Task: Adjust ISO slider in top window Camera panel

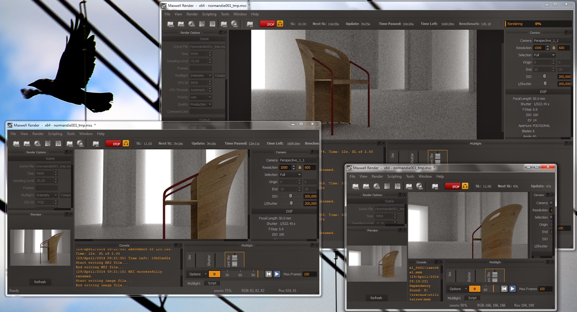Action: [x=545, y=76]
